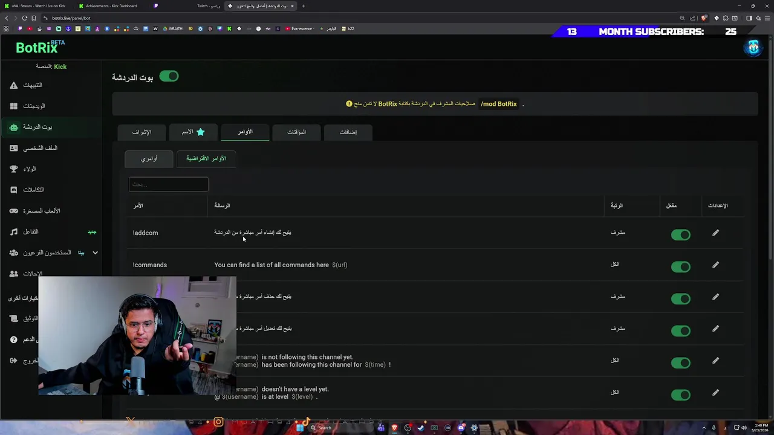Open Brave browser taskbar icon
The height and width of the screenshot is (435, 774).
click(x=394, y=428)
